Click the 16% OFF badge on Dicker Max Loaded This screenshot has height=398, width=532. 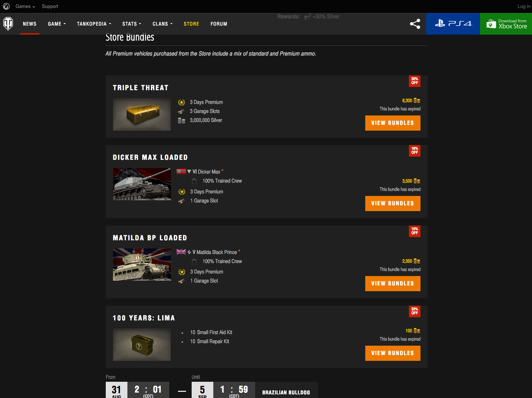click(x=415, y=151)
